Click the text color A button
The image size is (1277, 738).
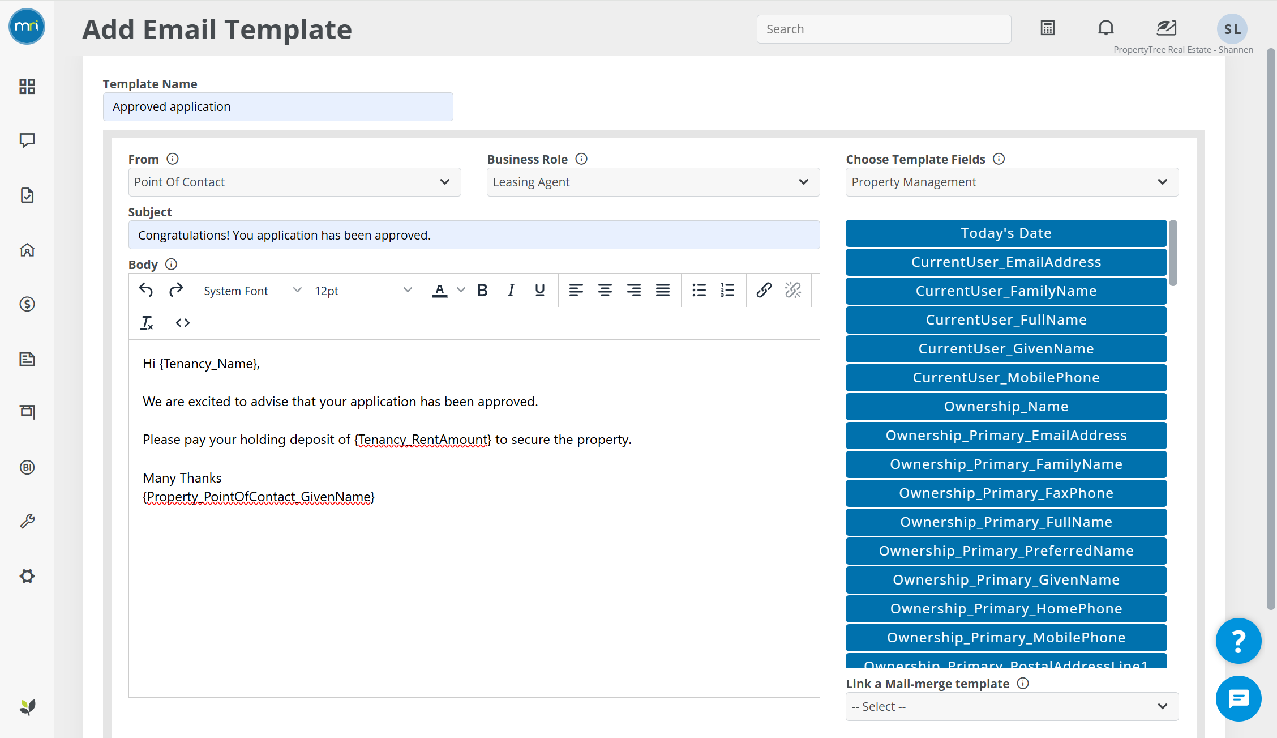(x=440, y=290)
